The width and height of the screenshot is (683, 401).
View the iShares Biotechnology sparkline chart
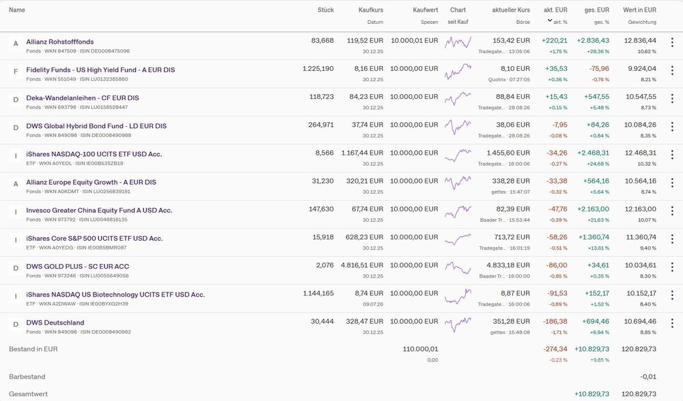pos(458,296)
